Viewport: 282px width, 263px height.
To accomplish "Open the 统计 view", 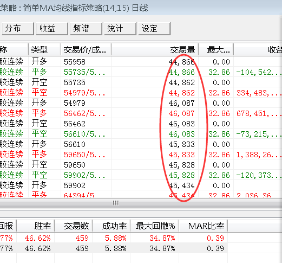I will pyautogui.click(x=120, y=29).
